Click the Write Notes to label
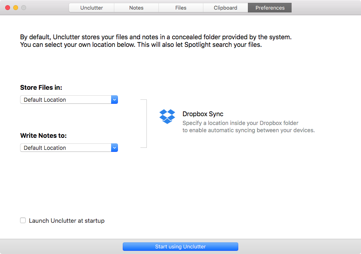Image resolution: width=361 pixels, height=254 pixels. [x=43, y=135]
